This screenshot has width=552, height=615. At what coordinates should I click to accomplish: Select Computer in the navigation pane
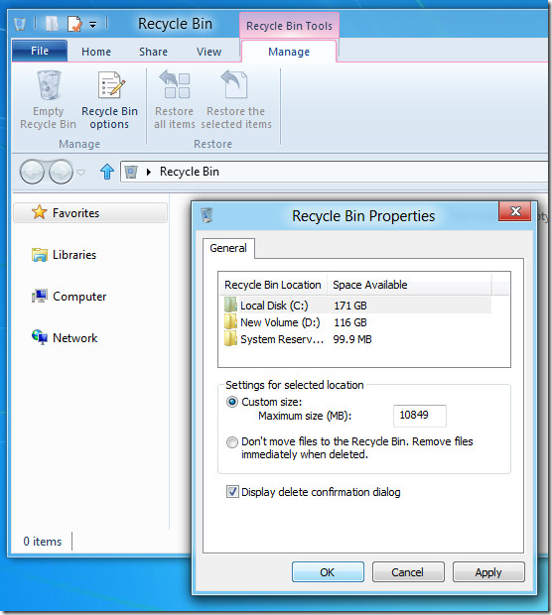(x=79, y=297)
